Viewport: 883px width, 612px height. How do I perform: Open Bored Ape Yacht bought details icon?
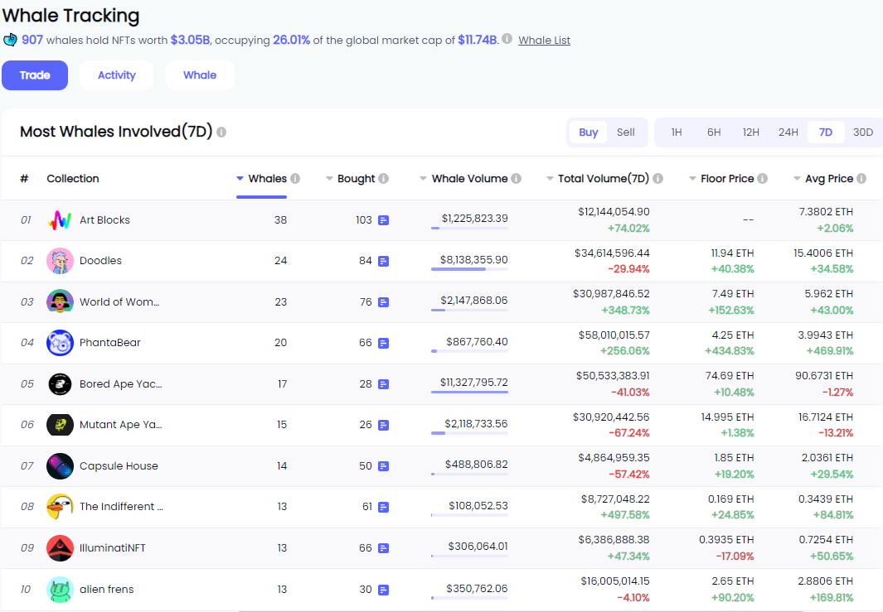384,384
